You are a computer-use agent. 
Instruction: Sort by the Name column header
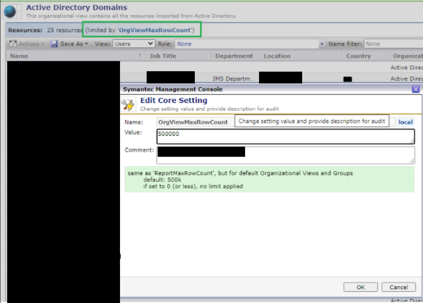[x=19, y=56]
